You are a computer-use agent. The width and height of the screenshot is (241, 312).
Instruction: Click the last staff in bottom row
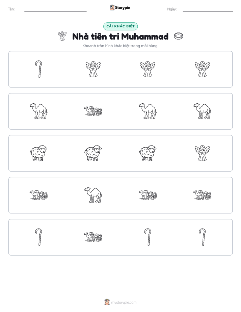[202, 237]
